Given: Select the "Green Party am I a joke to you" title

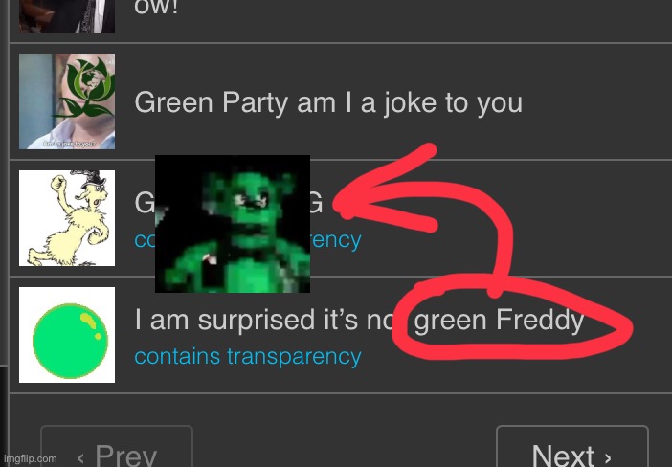Looking at the screenshot, I should (x=328, y=102).
